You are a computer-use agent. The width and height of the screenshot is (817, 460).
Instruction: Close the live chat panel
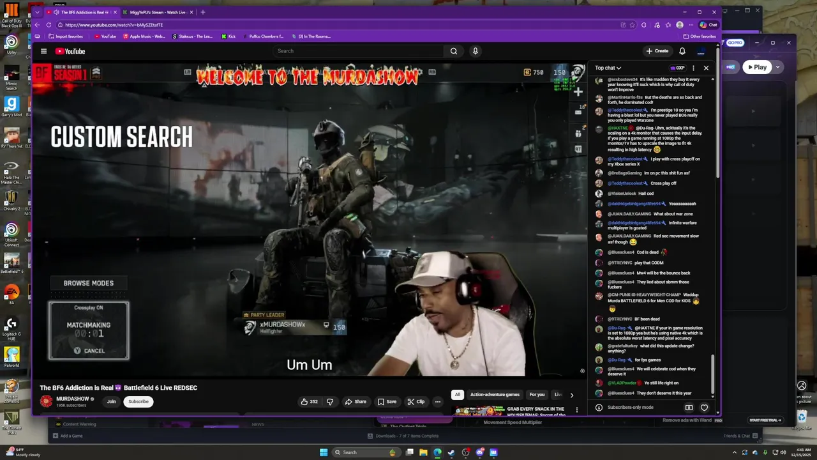pyautogui.click(x=706, y=68)
